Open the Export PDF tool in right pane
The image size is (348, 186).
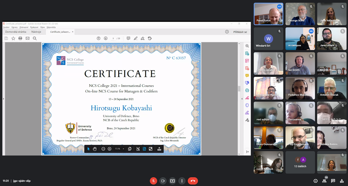247,53
